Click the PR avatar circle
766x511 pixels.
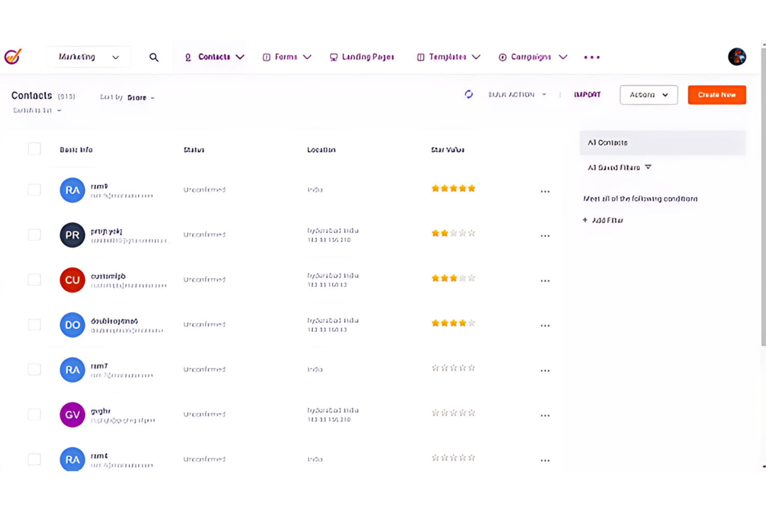pos(72,235)
